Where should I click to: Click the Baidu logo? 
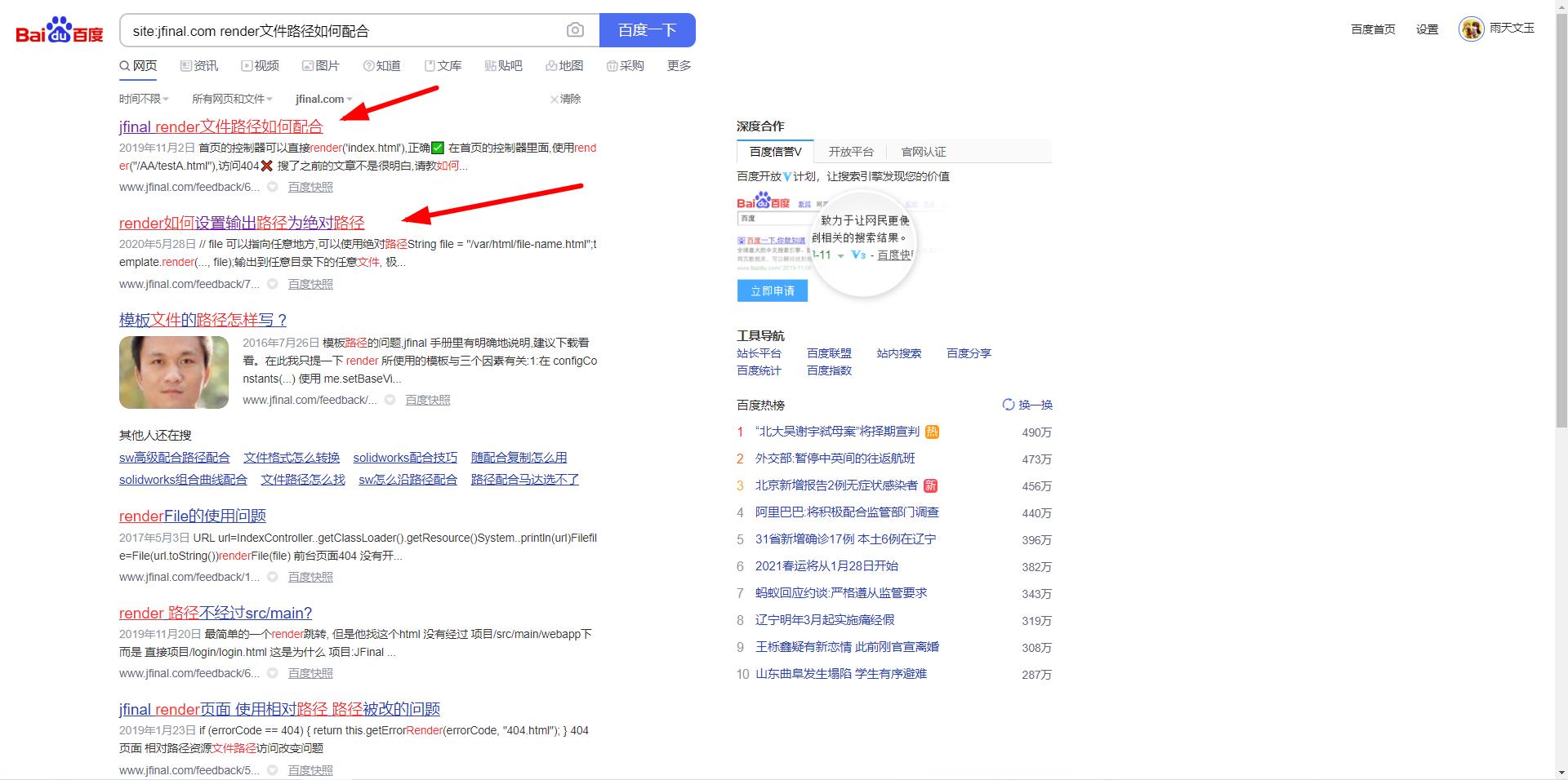tap(60, 30)
